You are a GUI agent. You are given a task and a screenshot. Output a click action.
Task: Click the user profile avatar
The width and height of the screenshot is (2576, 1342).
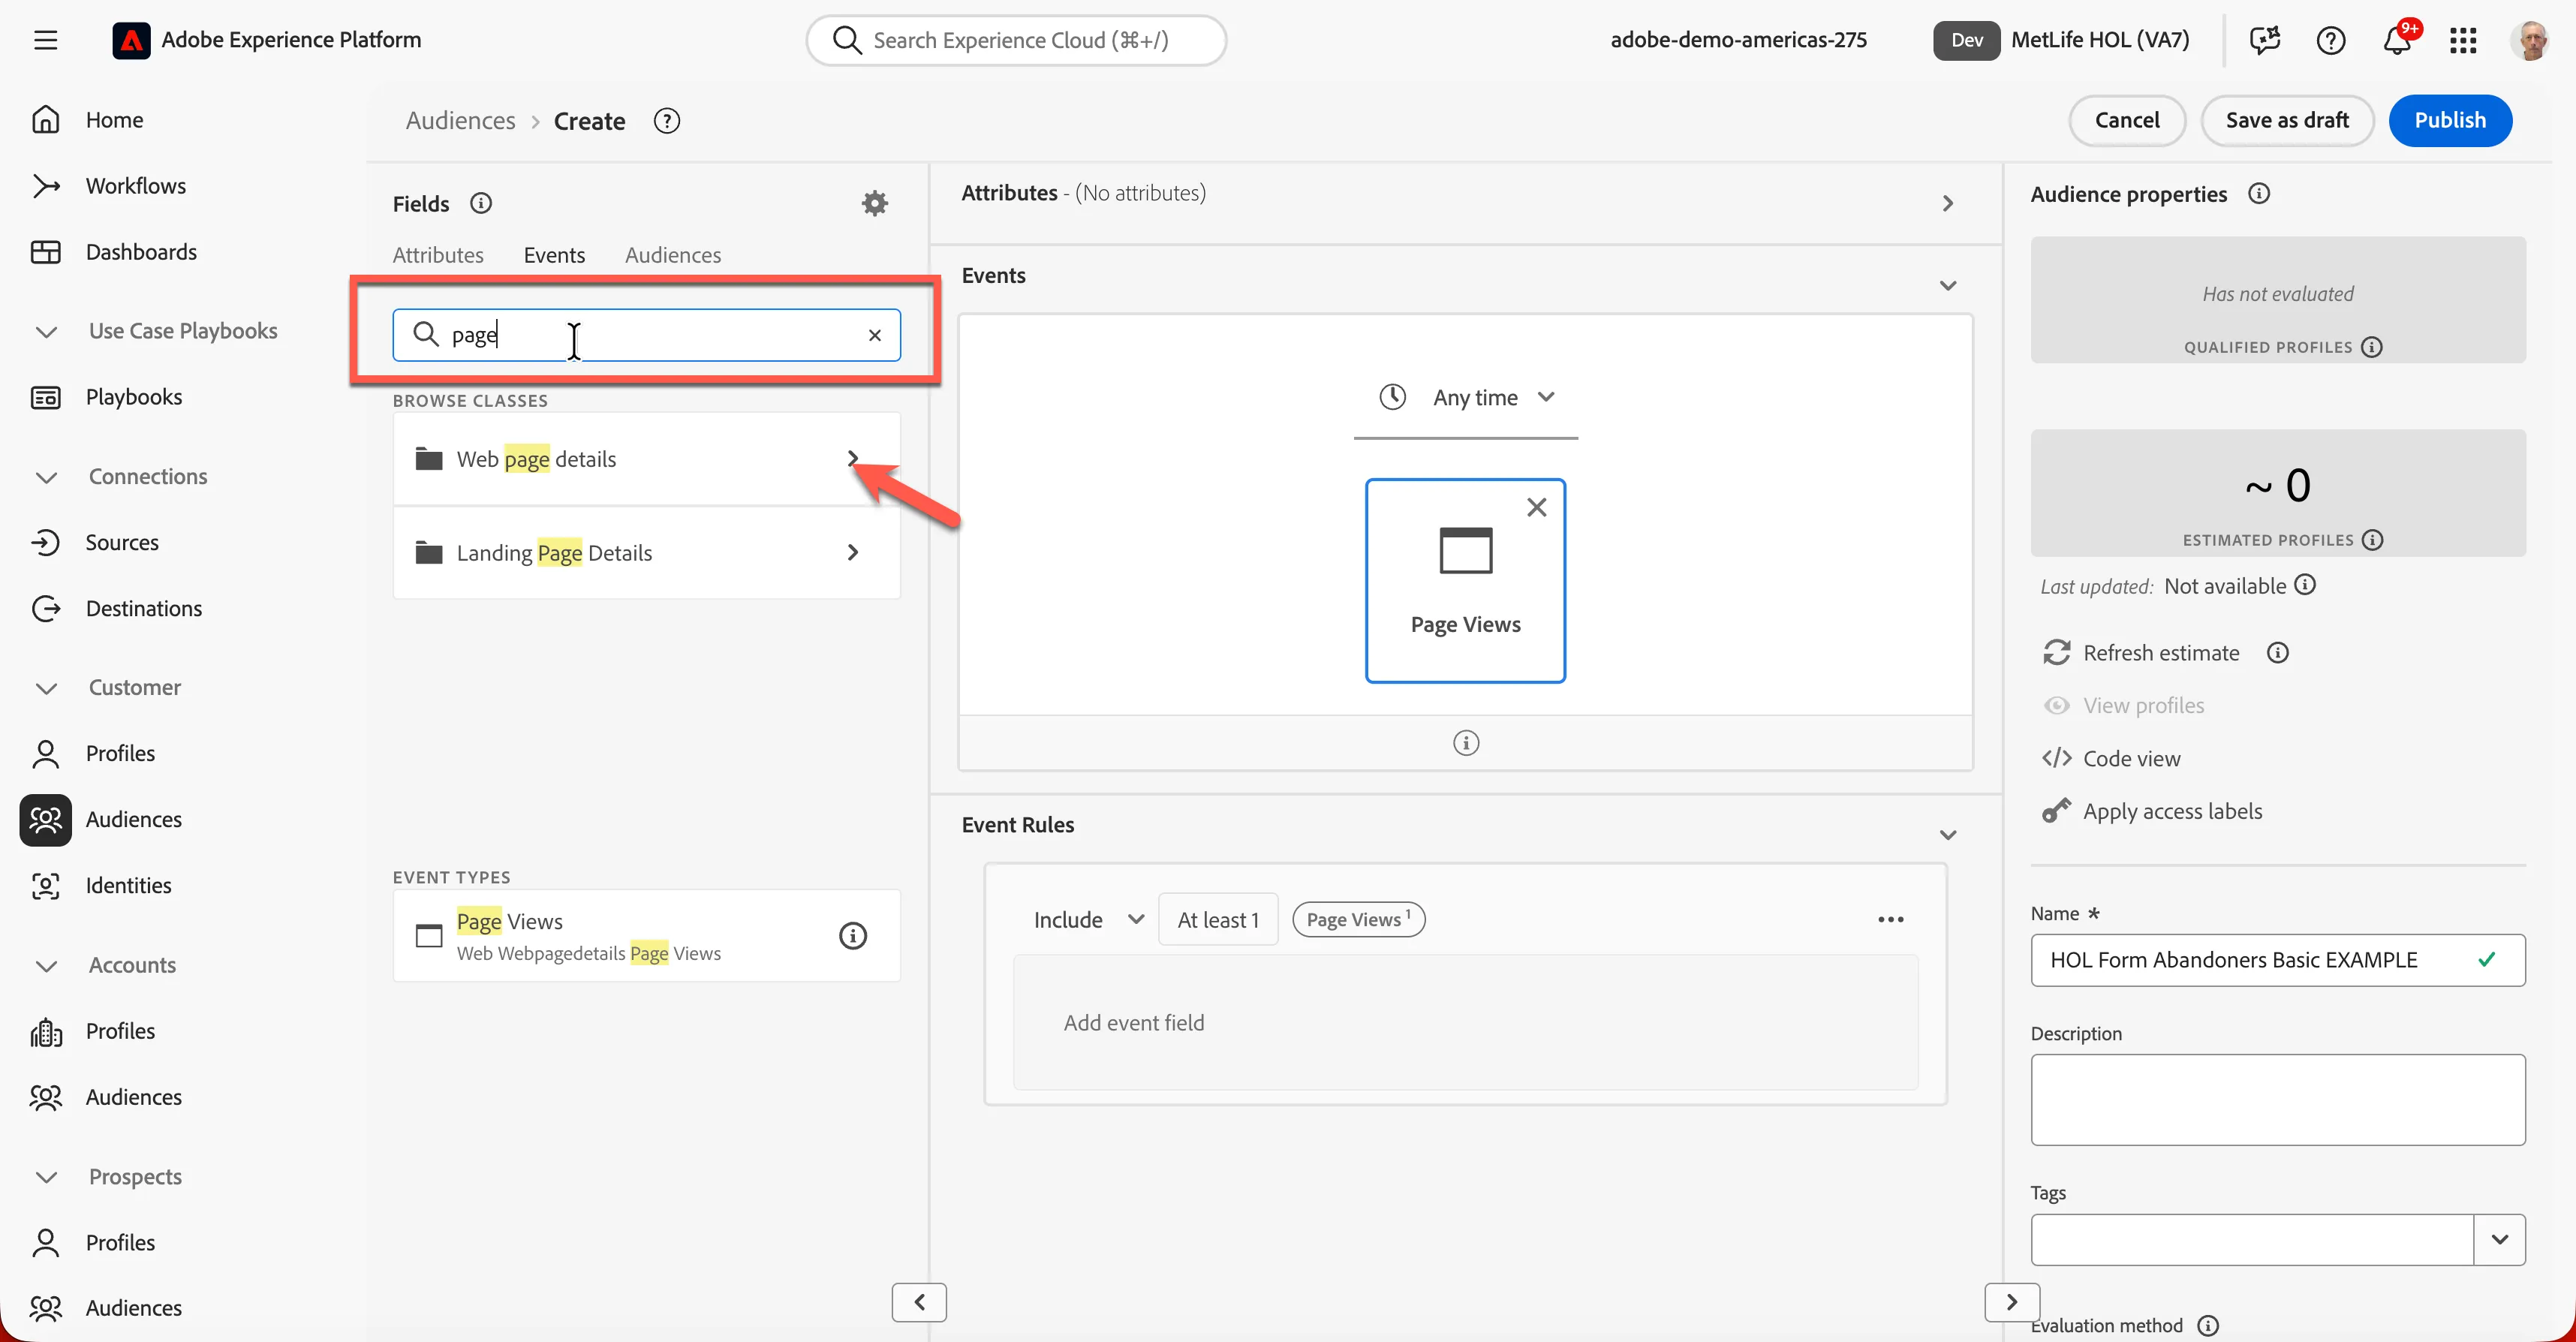click(2530, 40)
